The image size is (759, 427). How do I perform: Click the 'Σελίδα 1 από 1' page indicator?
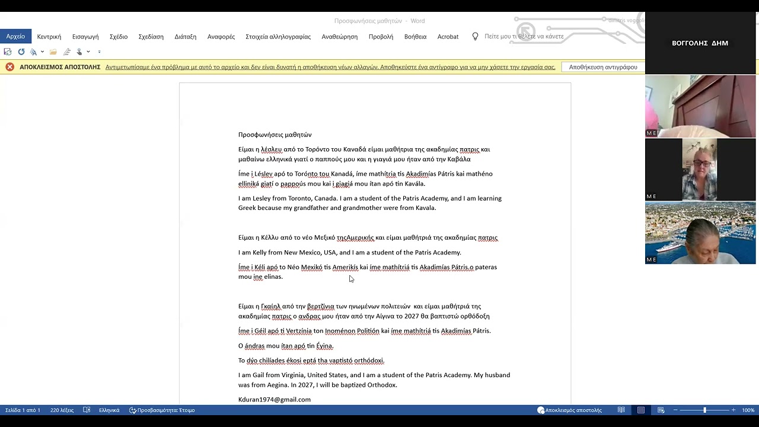(23, 410)
